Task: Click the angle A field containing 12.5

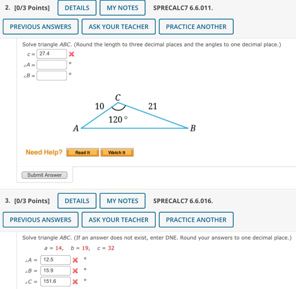Action: coord(55,260)
